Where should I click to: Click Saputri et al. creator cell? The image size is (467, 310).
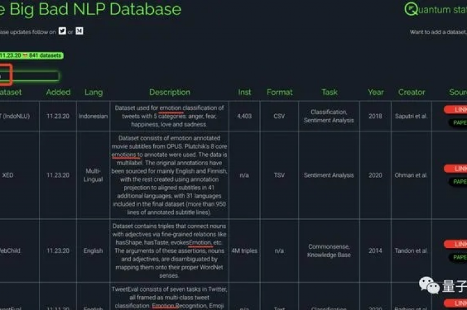tap(411, 116)
